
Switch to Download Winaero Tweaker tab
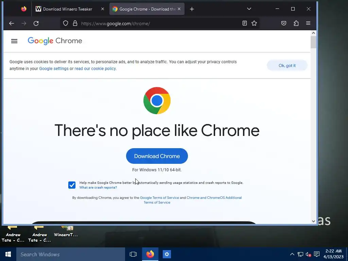tap(67, 9)
